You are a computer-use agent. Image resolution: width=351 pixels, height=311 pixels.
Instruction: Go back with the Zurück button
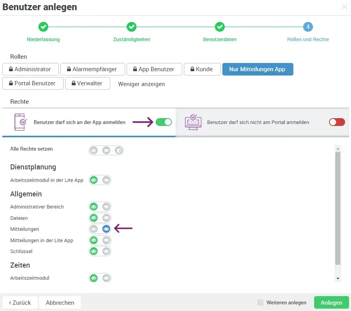[x=20, y=302]
